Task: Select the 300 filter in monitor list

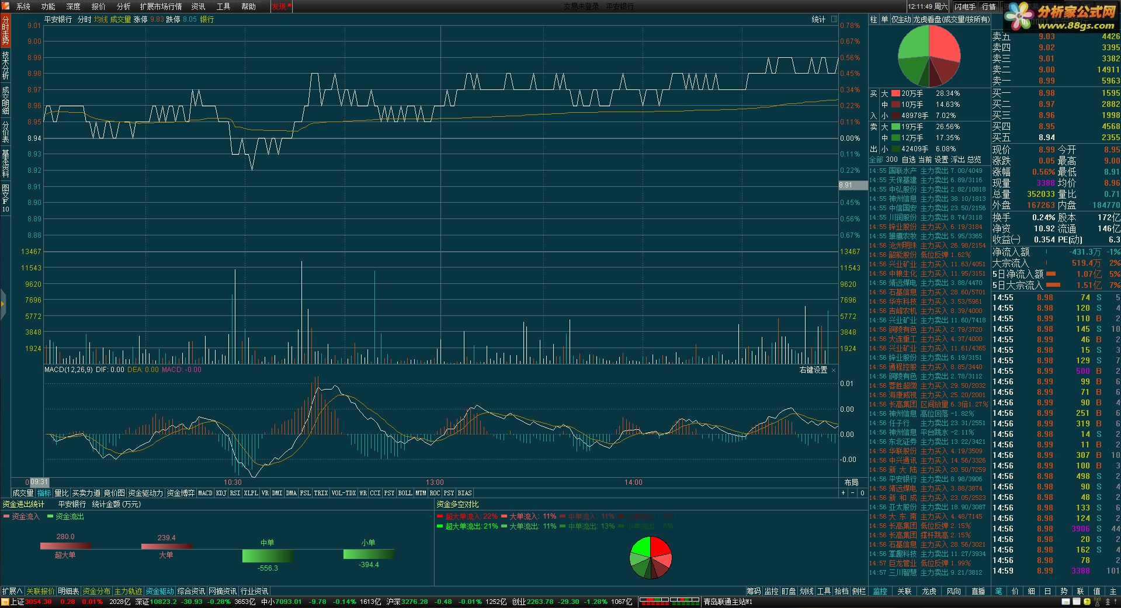Action: (891, 159)
